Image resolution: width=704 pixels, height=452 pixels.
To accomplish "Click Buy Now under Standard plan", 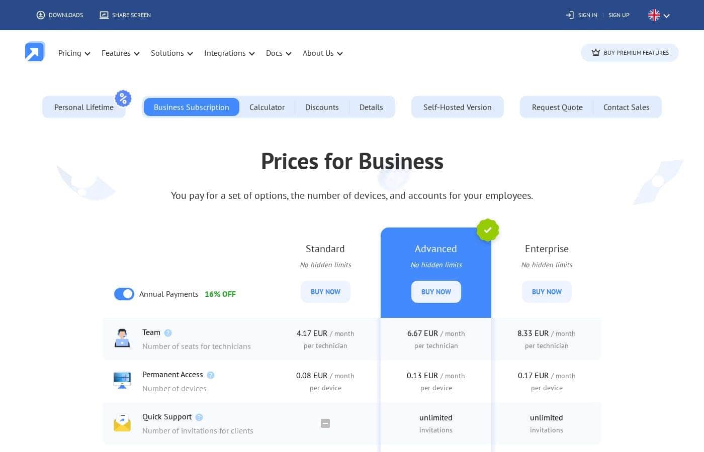I will tap(325, 292).
